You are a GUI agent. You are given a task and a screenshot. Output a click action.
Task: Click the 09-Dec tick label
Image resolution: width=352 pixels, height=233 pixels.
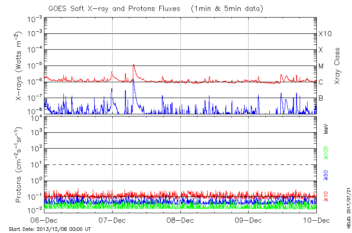point(249,220)
